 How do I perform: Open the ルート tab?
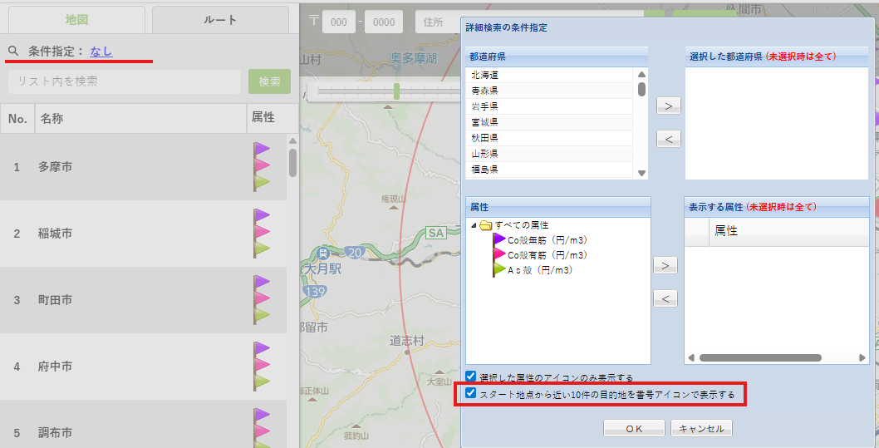[220, 20]
